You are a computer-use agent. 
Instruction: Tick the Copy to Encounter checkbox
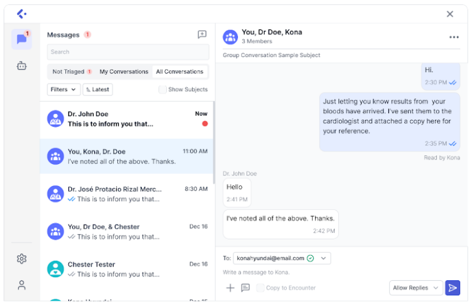(260, 288)
